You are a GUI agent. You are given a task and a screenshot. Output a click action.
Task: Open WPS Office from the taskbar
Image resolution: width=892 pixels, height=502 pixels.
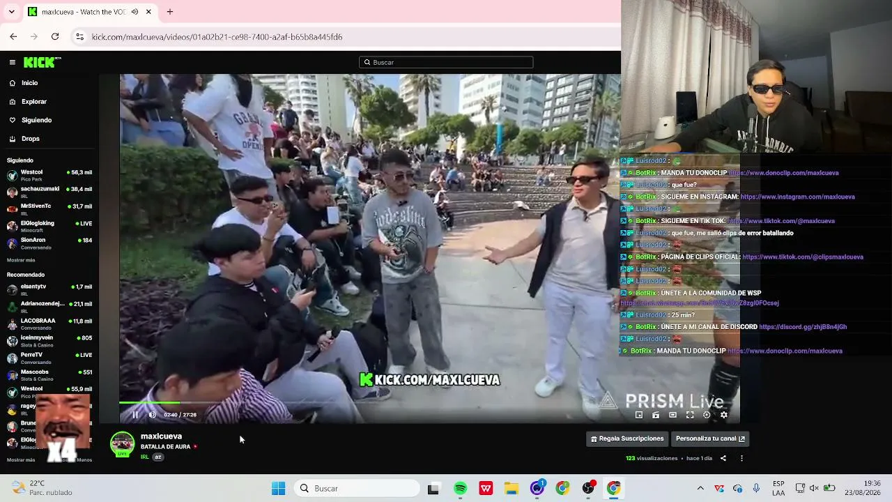[x=486, y=488]
